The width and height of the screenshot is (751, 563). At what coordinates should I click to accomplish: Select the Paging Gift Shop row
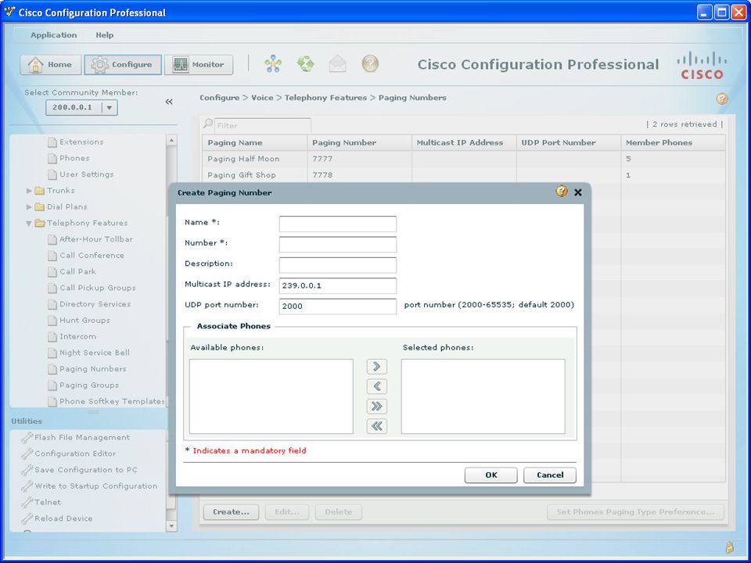[464, 175]
